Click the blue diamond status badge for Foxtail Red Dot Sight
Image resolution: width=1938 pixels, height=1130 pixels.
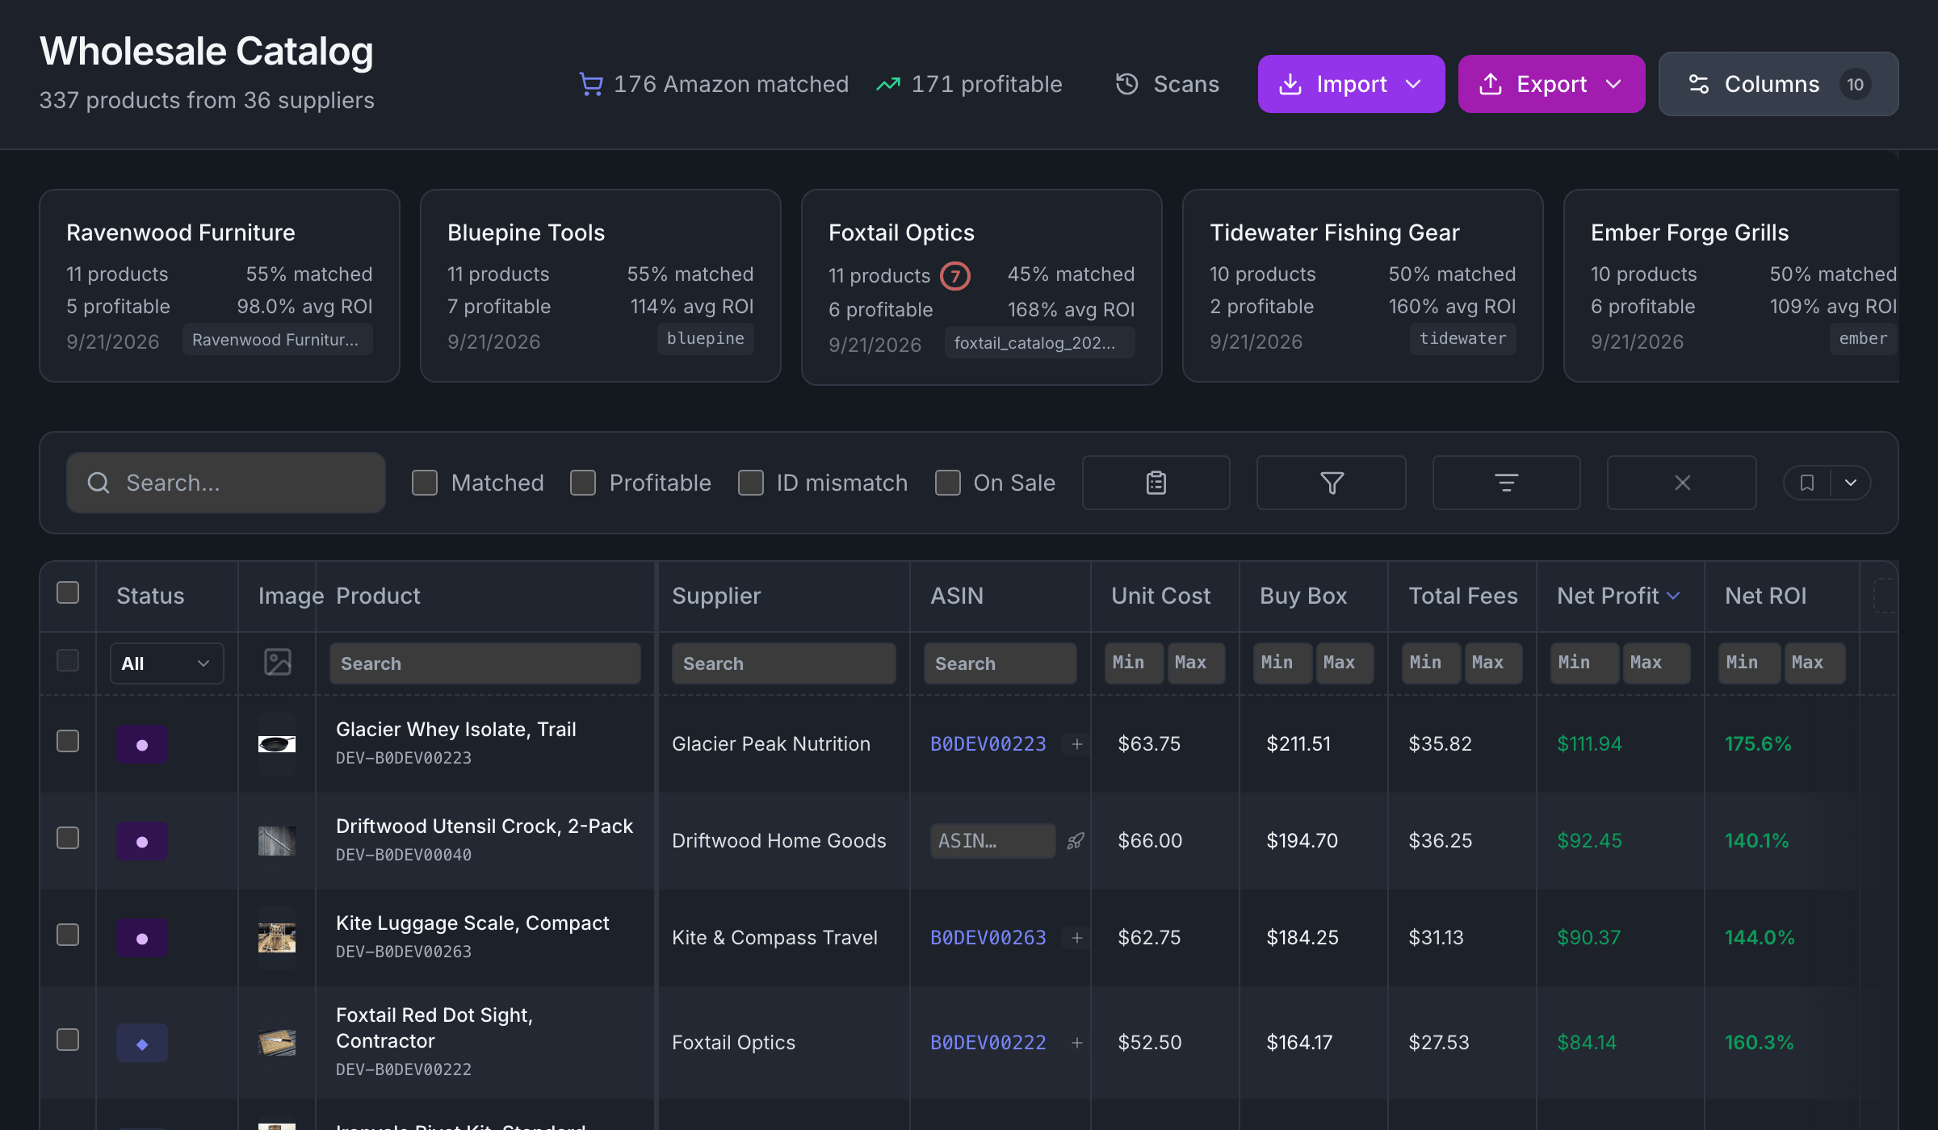[x=142, y=1043]
